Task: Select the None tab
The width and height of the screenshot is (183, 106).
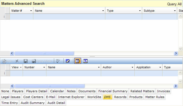Action: pyautogui.click(x=5, y=91)
